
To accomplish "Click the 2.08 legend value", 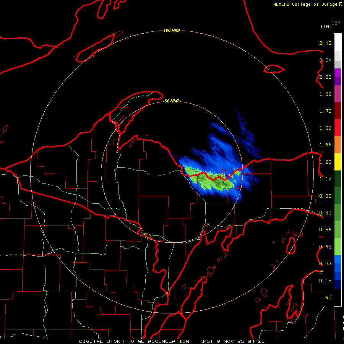I will click(x=325, y=77).
